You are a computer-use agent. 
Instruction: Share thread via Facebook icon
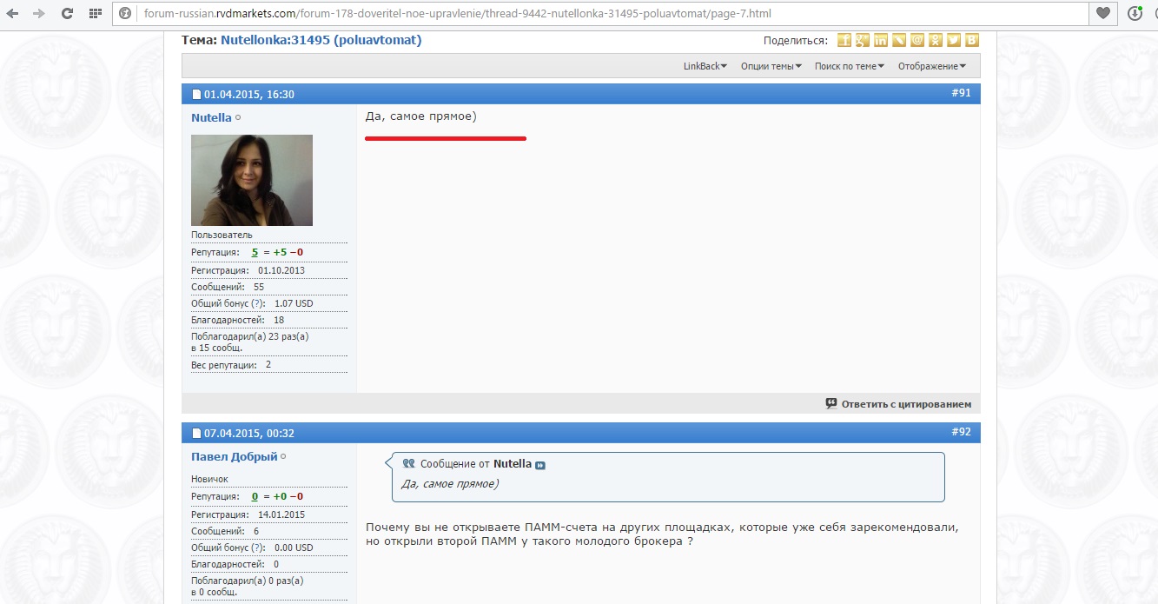(x=844, y=41)
